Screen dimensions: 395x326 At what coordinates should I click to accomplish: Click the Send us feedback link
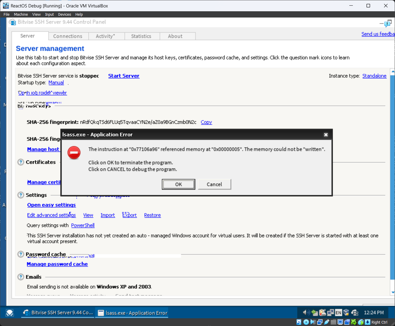click(x=378, y=34)
